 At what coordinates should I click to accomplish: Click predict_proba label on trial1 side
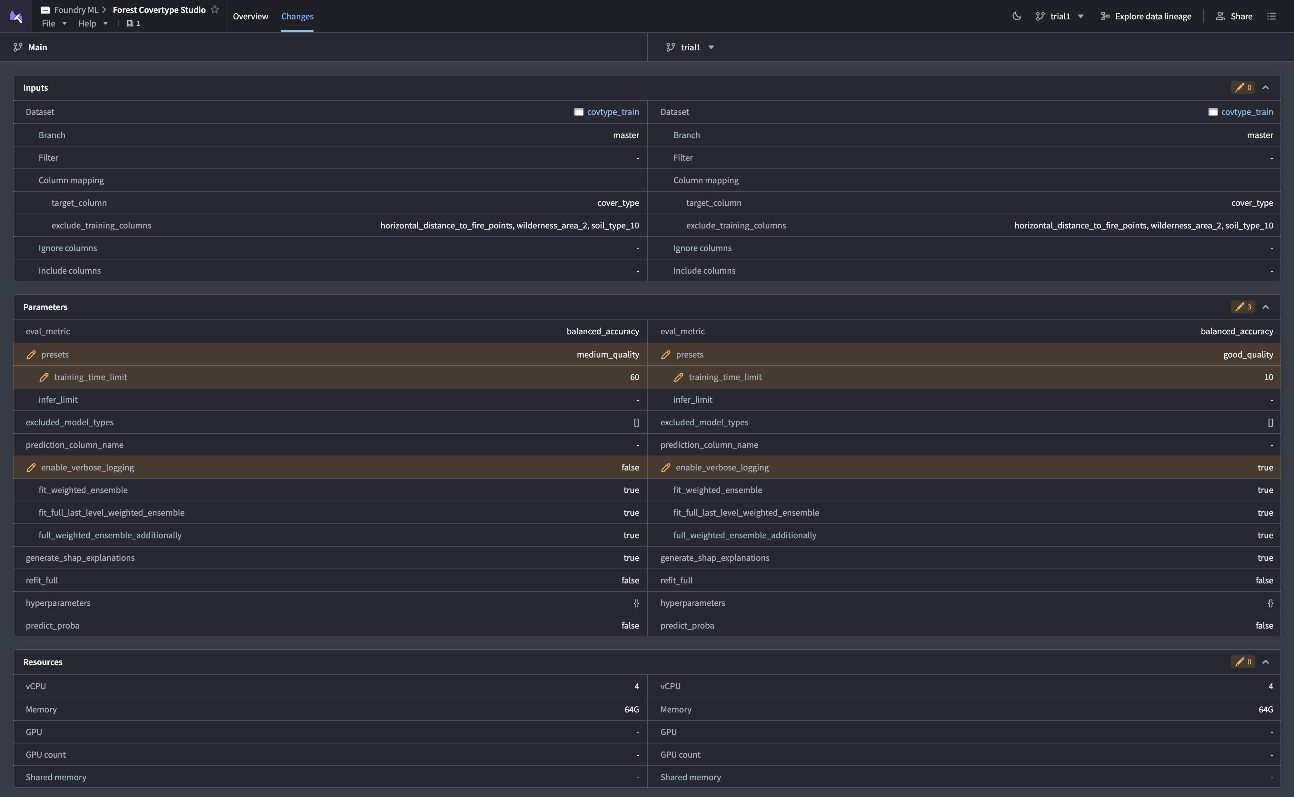click(687, 626)
